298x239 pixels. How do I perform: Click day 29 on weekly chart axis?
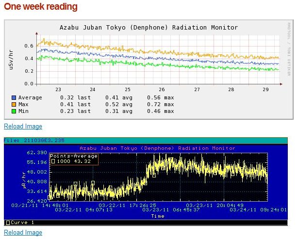(265, 90)
